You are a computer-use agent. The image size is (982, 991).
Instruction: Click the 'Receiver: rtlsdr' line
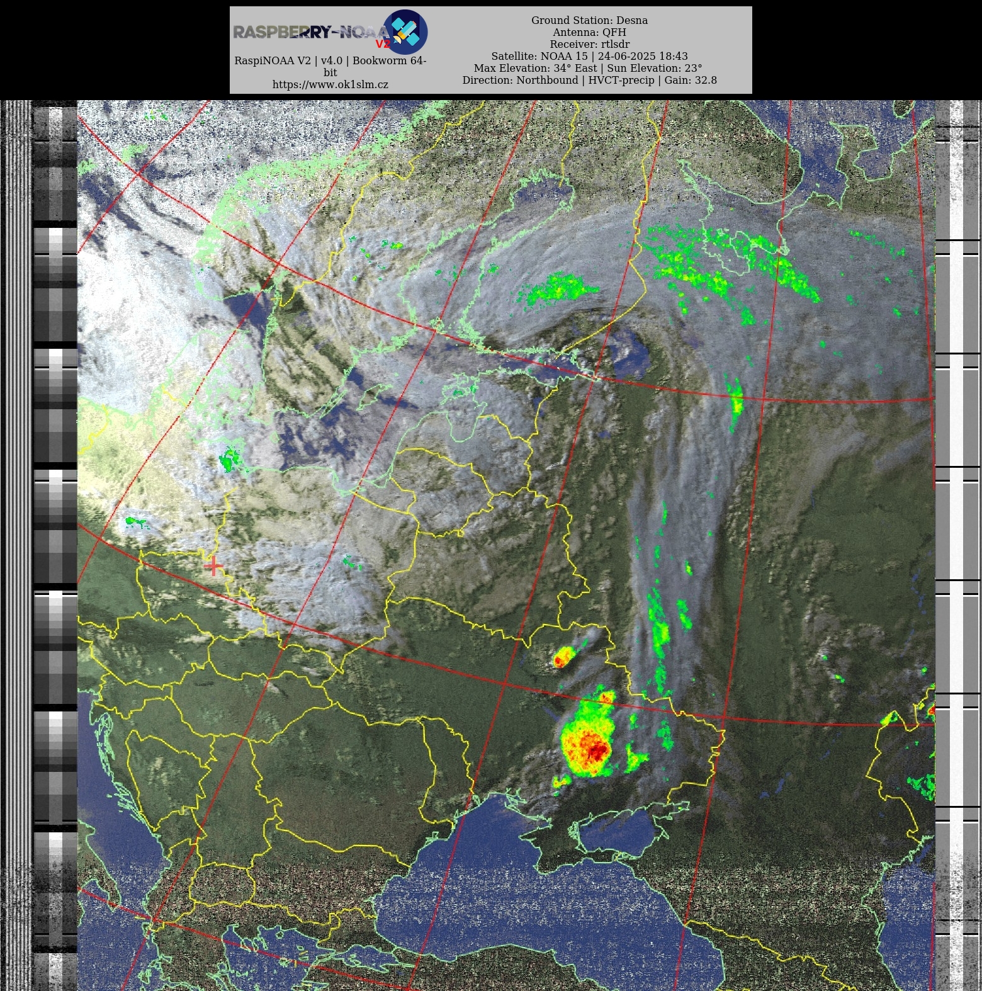click(x=589, y=44)
